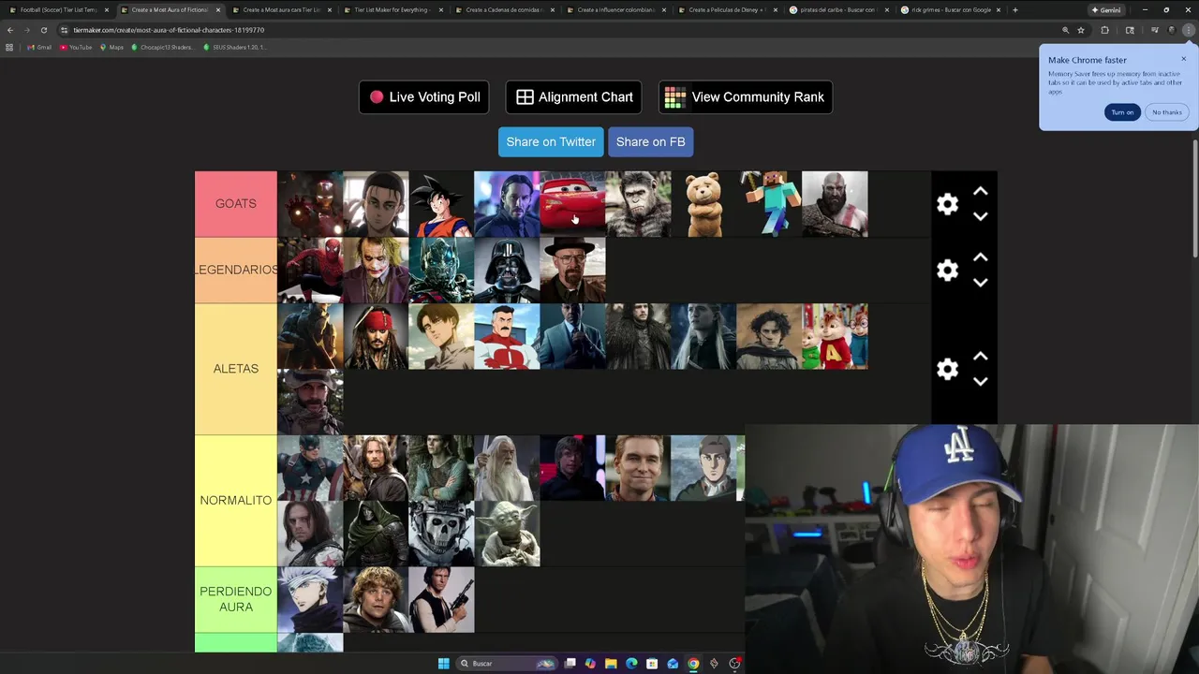Switch to Create a Cadenas de comidas tab
This screenshot has width=1199, height=674.
coord(504,10)
